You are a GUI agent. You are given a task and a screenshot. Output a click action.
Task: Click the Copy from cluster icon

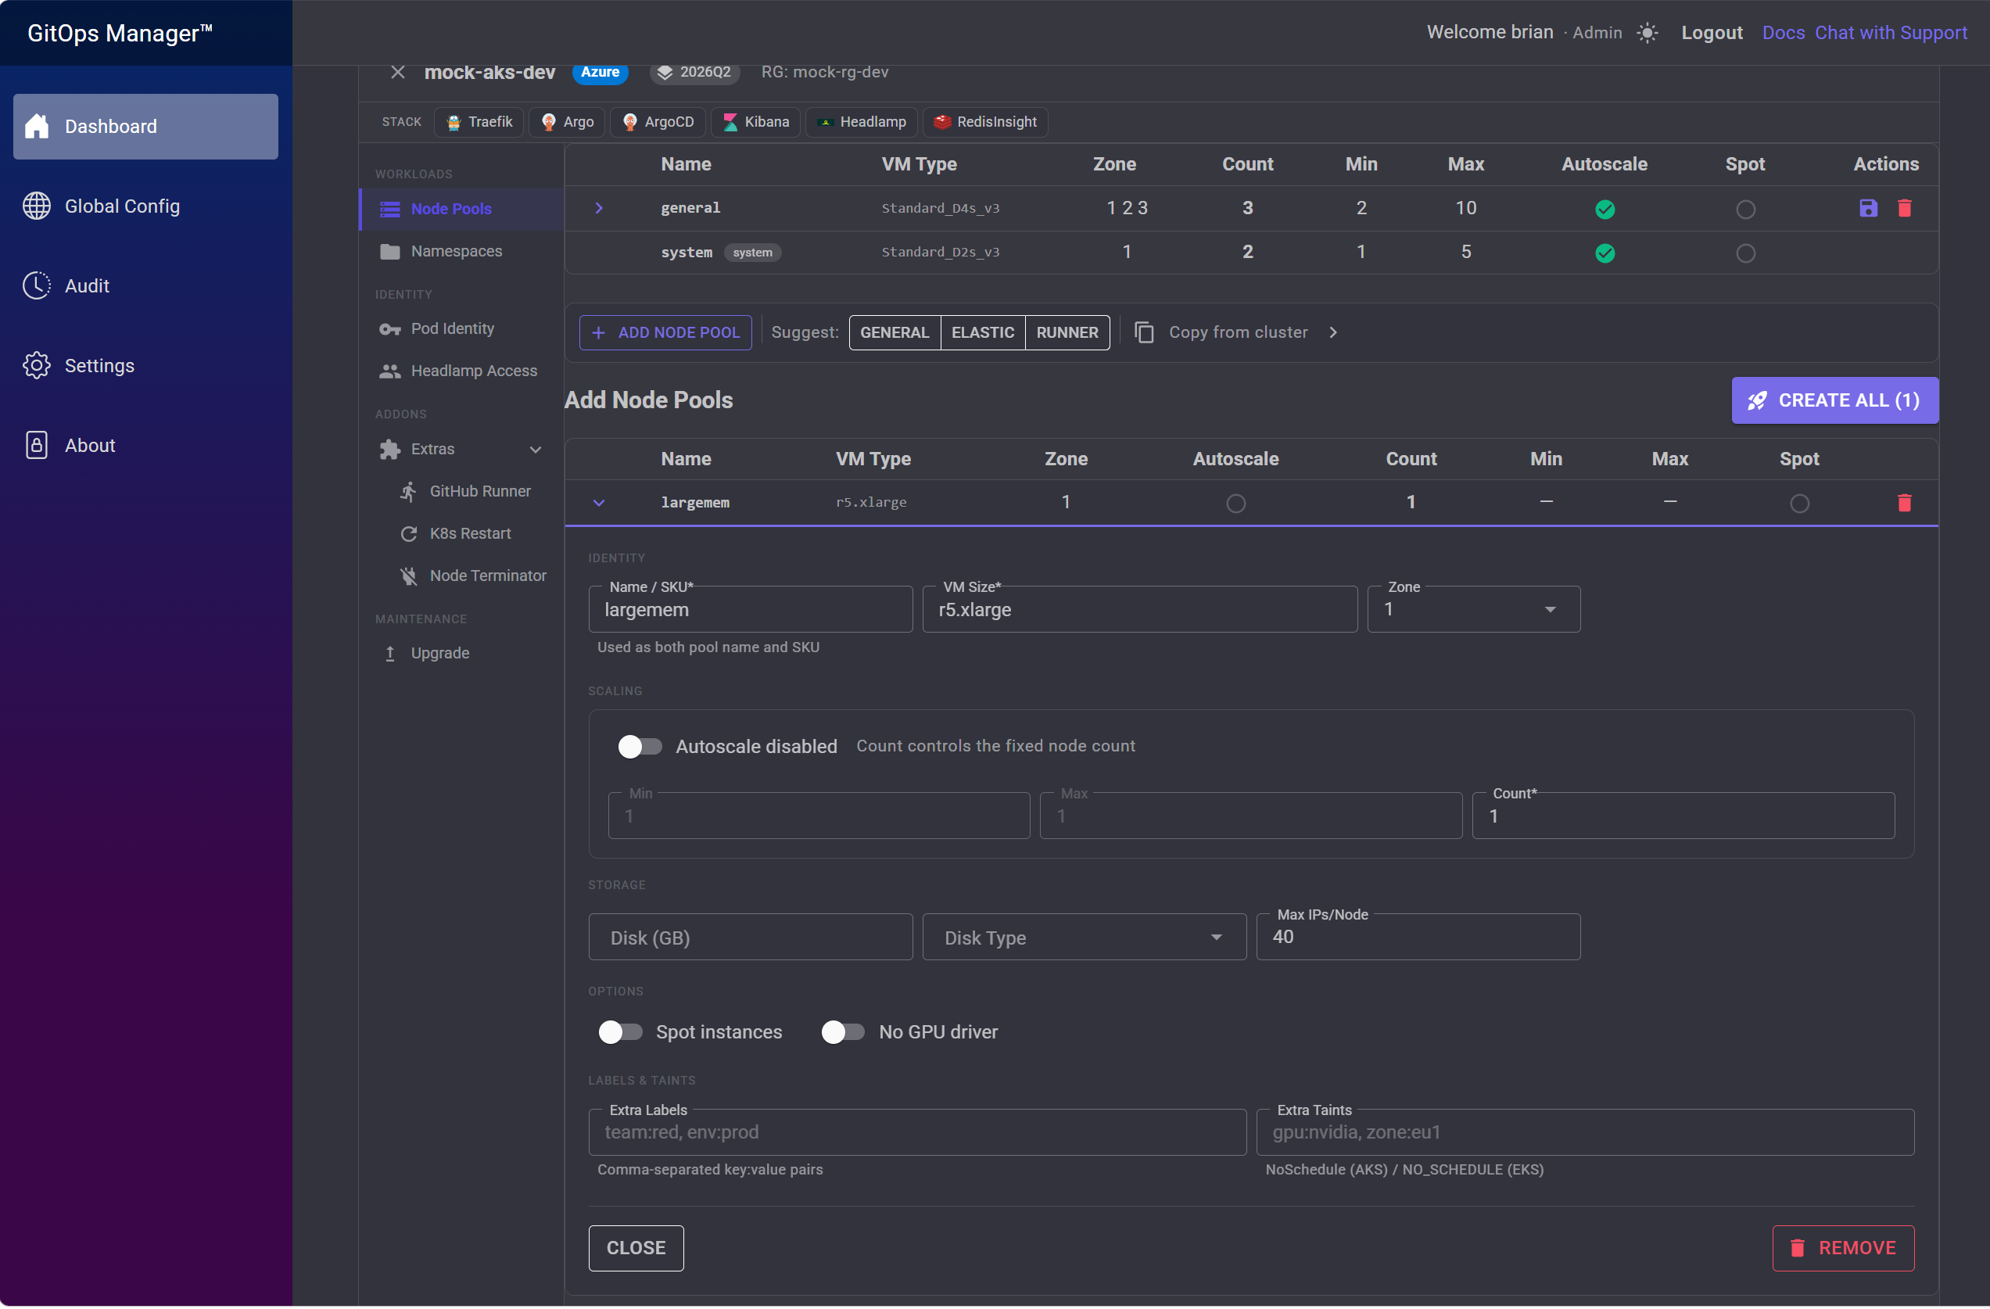click(x=1145, y=333)
